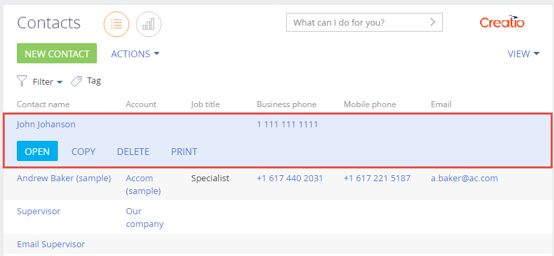
Task: Open the dashboards chart view icon
Action: 149,24
